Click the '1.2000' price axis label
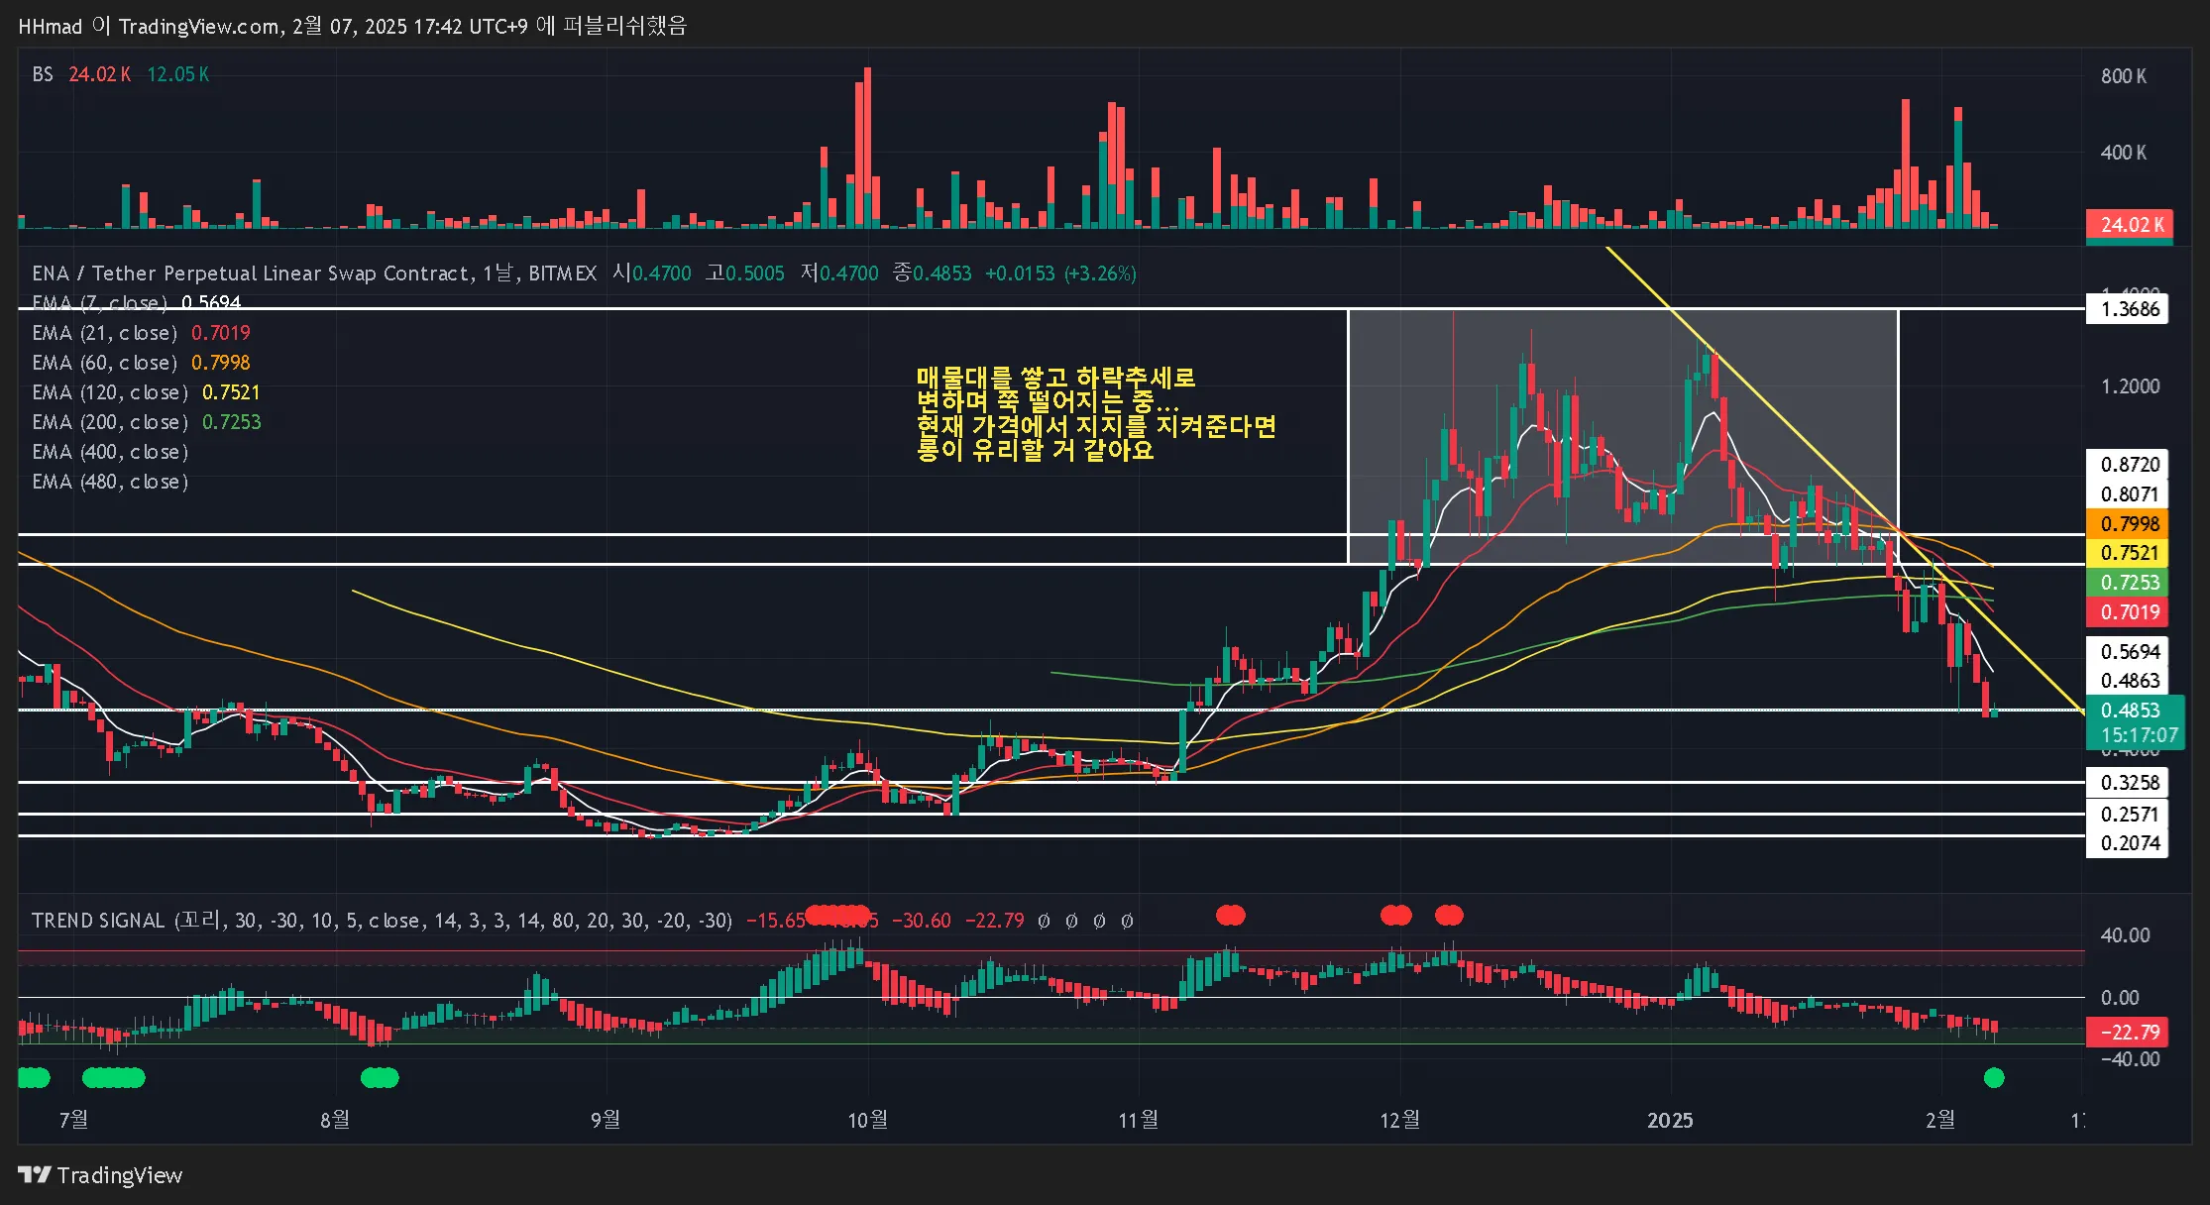Screen dimensions: 2210x1205 2130,386
